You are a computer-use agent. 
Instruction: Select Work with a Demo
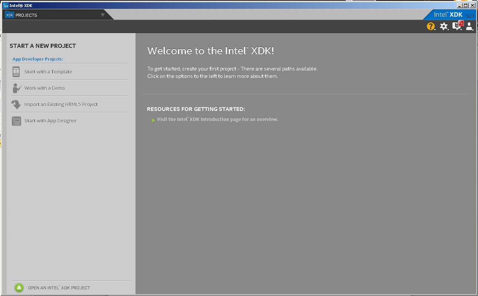click(x=70, y=88)
